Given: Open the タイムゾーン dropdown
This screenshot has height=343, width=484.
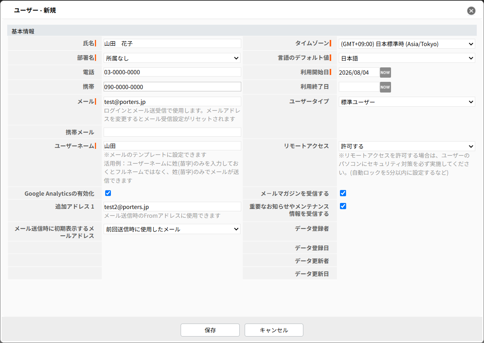Looking at the screenshot, I should (407, 43).
